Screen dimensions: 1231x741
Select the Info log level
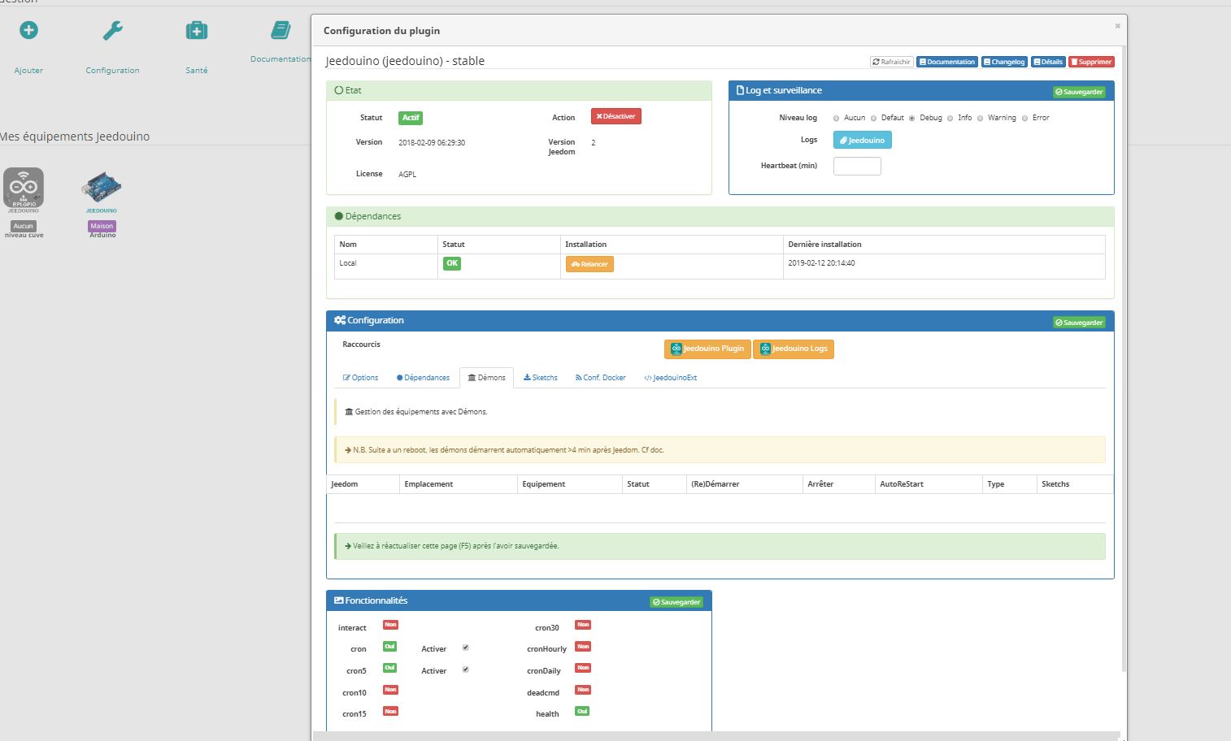point(950,119)
